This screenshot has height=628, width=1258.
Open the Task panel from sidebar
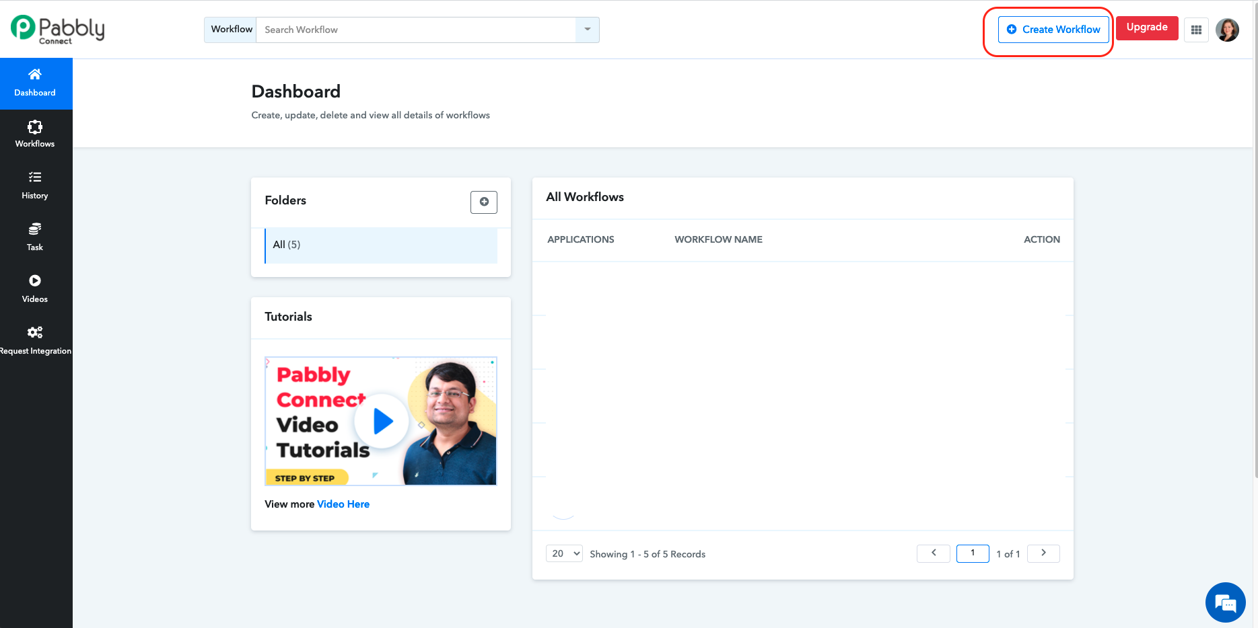34,235
